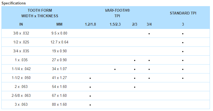Select the 1-1/4 x .042 size cell
Screen dimensions: 213x111
[x=21, y=69]
